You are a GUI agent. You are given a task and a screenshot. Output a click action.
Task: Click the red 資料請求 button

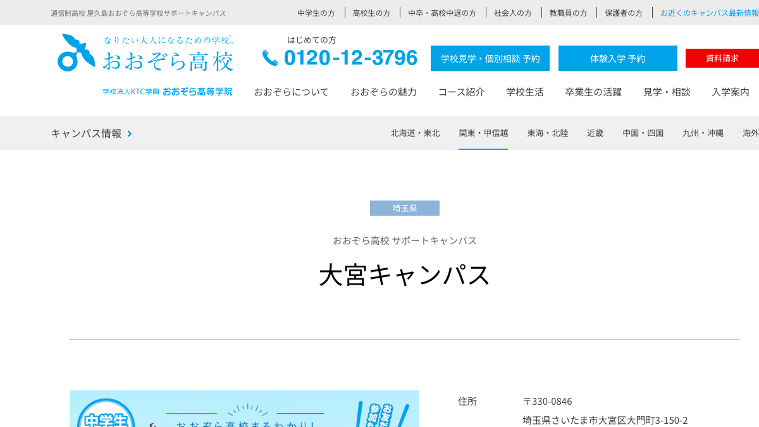722,58
